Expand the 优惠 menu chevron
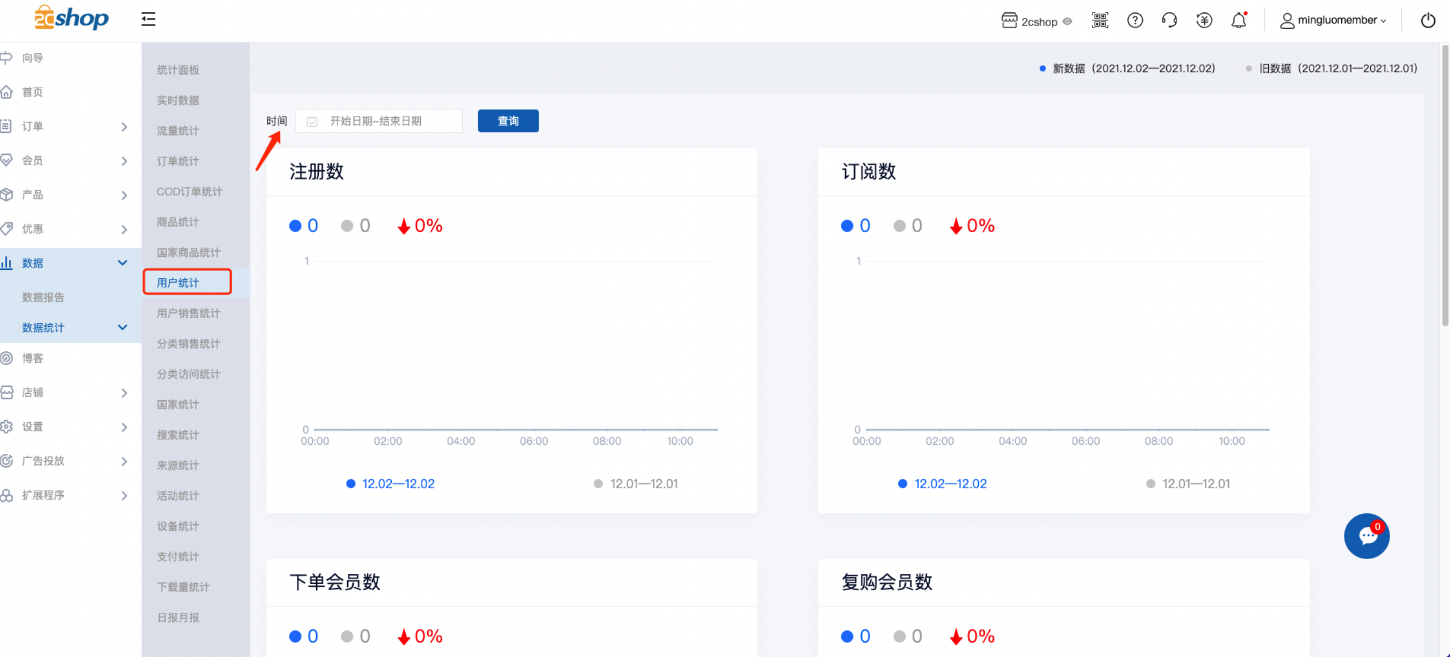Viewport: 1450px width, 657px height. 124,229
